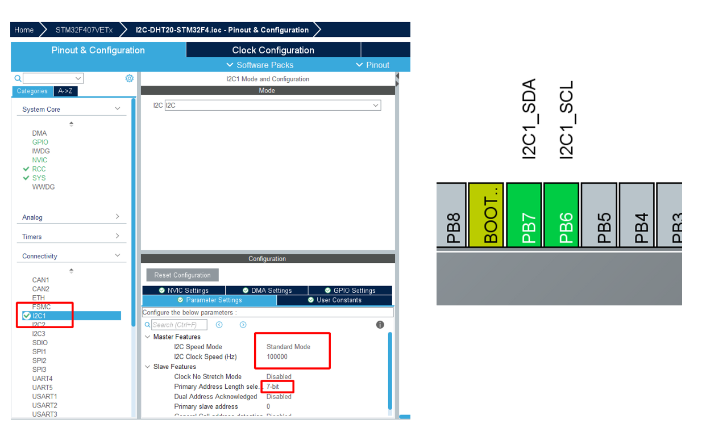Open the GPIO Settings tab
The width and height of the screenshot is (702, 428).
(x=350, y=291)
